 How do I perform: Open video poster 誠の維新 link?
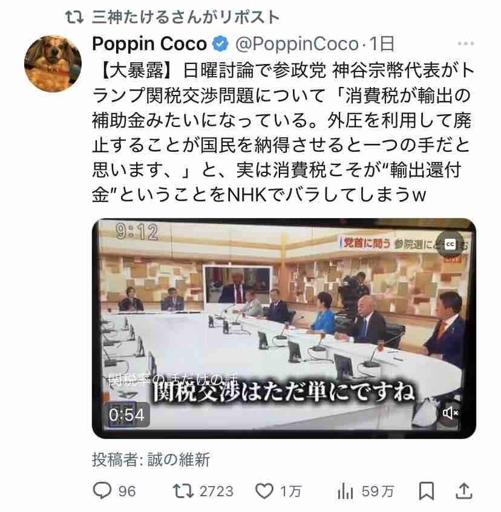[178, 459]
